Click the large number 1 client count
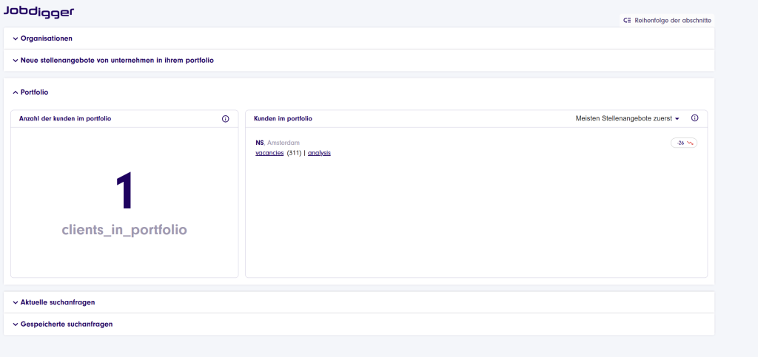This screenshot has height=357, width=758. [124, 191]
